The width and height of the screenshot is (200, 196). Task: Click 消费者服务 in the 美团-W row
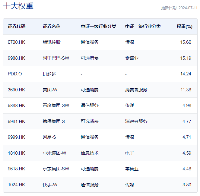click(x=136, y=90)
